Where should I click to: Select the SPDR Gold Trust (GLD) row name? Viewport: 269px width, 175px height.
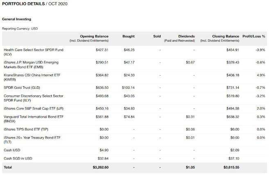(22, 87)
